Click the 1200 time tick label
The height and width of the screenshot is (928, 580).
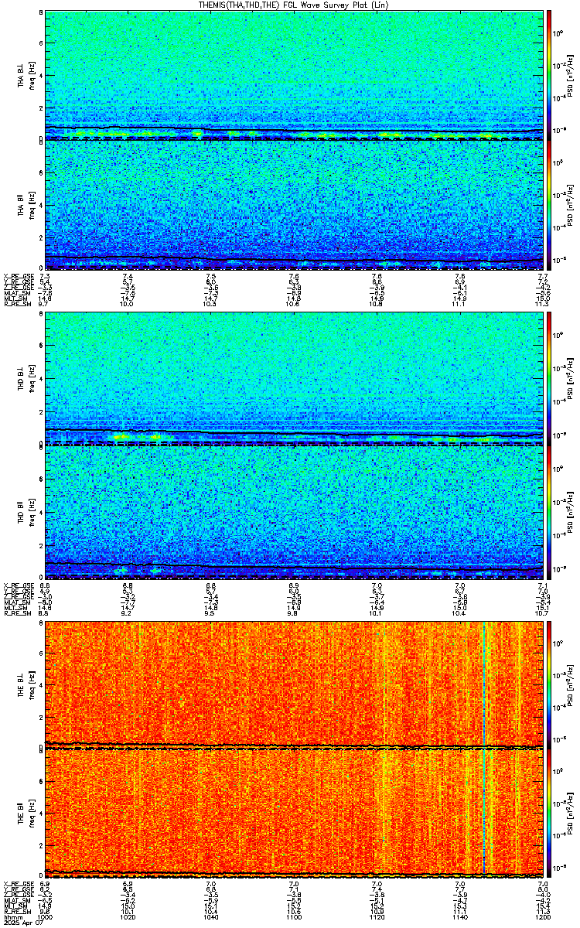[542, 918]
